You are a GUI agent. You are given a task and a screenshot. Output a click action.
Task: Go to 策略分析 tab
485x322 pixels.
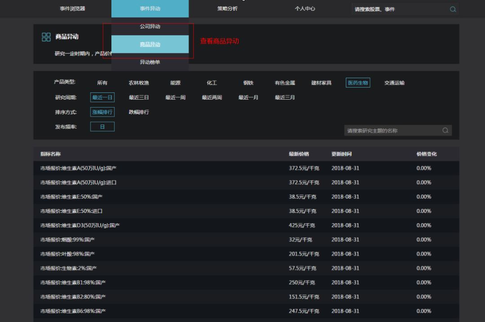pyautogui.click(x=227, y=9)
